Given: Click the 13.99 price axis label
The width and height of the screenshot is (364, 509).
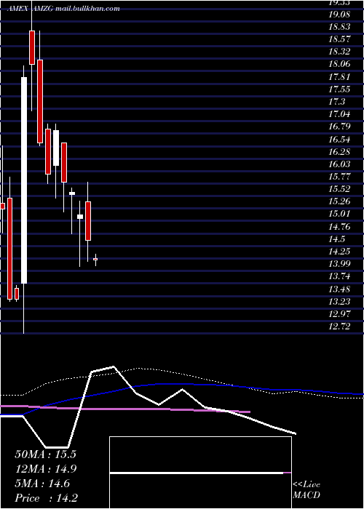Looking at the screenshot, I should tap(339, 264).
